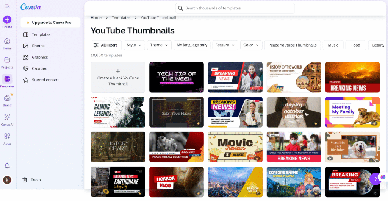Viewport: 388px width, 201px height.
Task: Open History of the World template
Action: [294, 77]
